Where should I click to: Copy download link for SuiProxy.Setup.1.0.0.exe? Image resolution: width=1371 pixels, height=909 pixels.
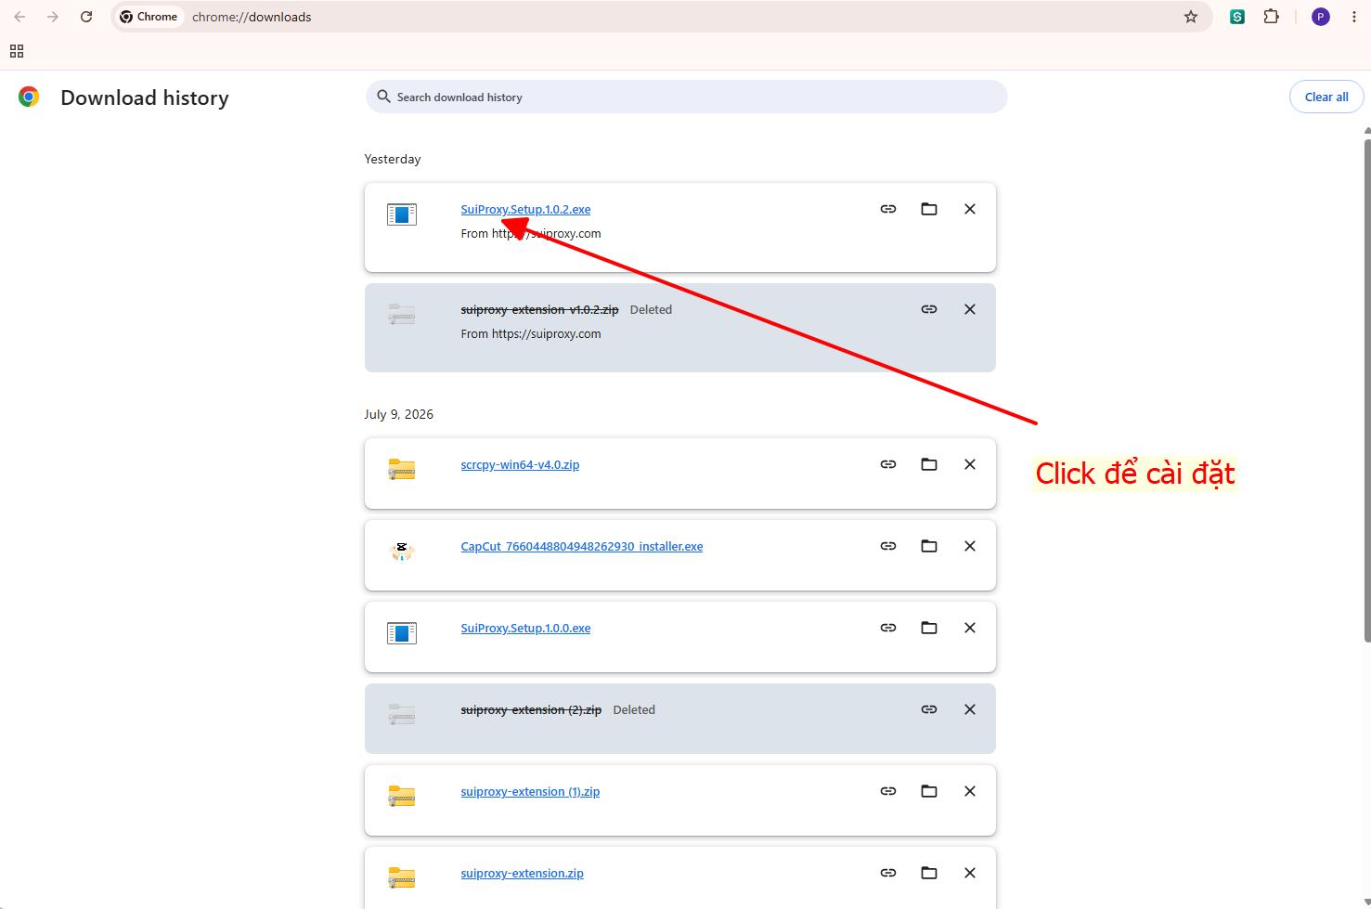888,628
